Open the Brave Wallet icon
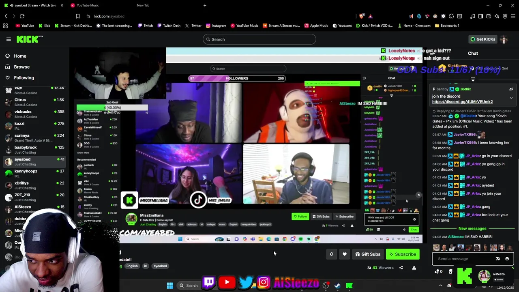 tap(489, 16)
